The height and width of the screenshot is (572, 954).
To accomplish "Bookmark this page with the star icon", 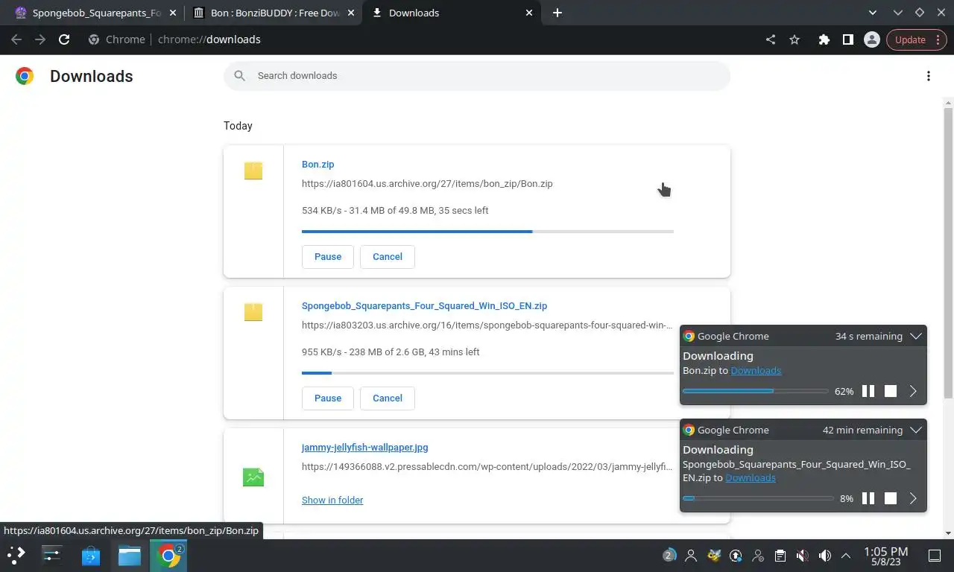I will (x=795, y=39).
